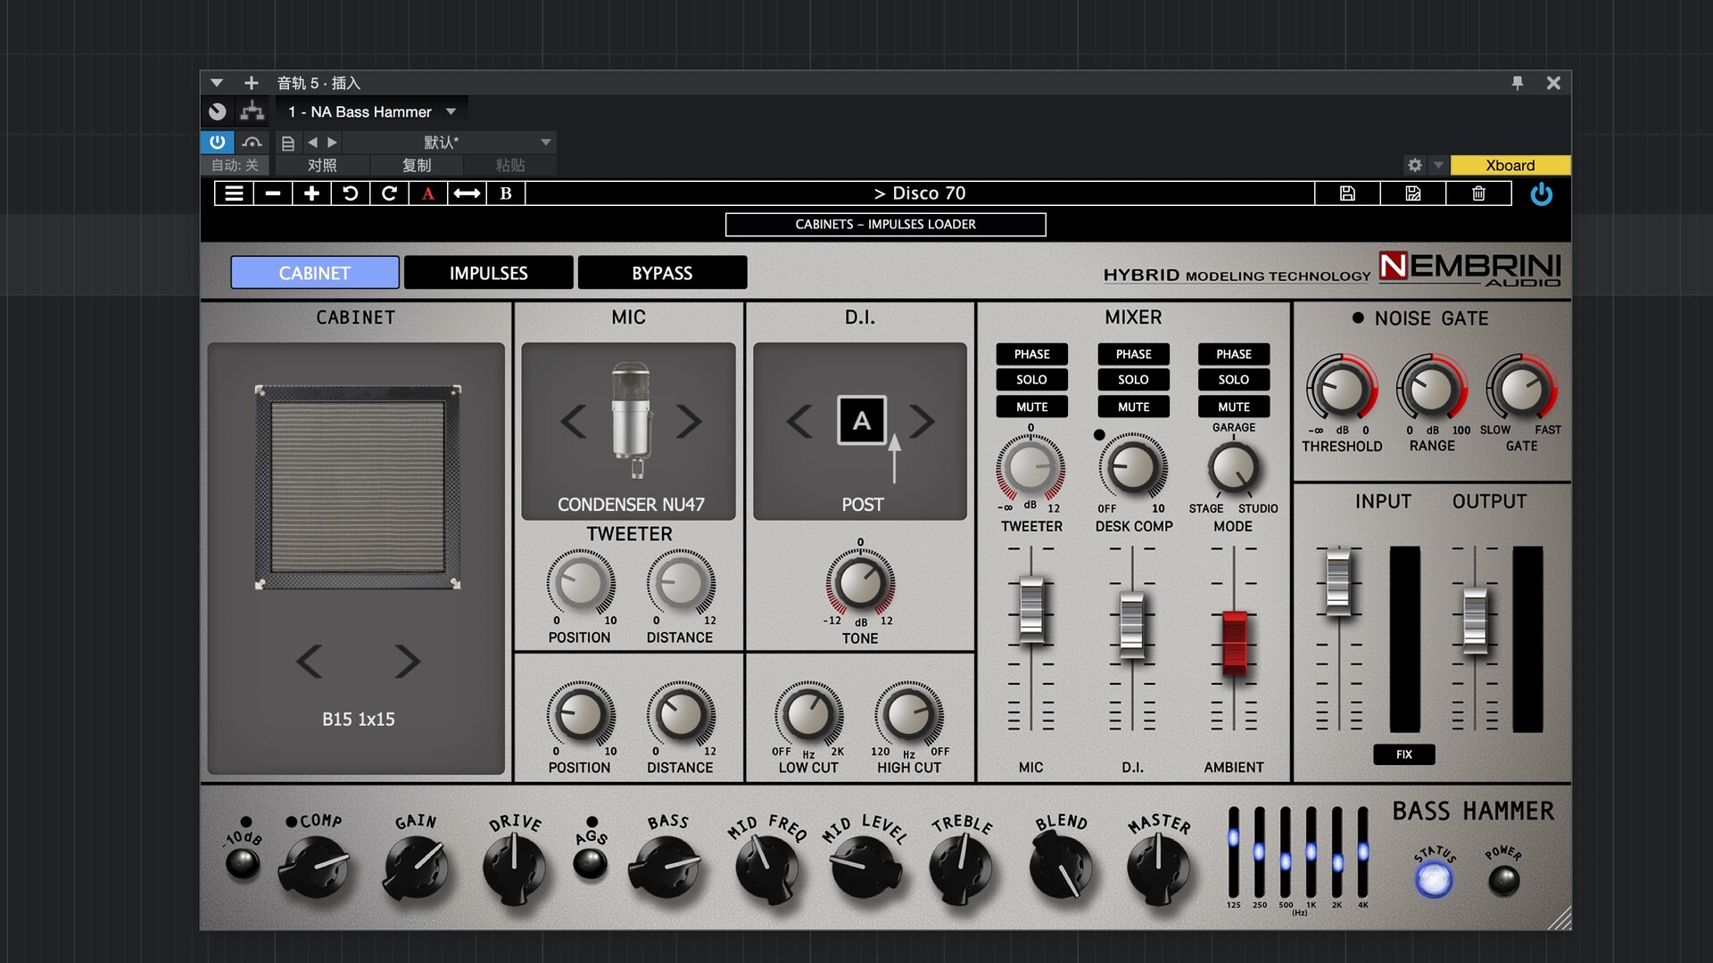This screenshot has height=963, width=1713.
Task: Toggle PHASE on the MIC channel
Action: [1031, 354]
